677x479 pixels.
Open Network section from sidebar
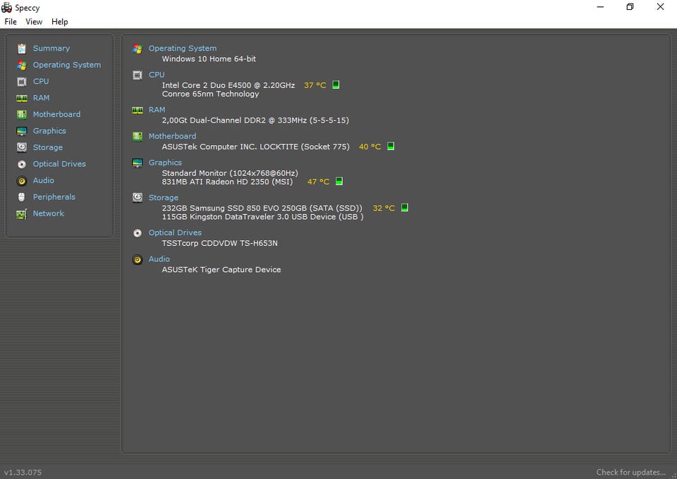click(49, 213)
